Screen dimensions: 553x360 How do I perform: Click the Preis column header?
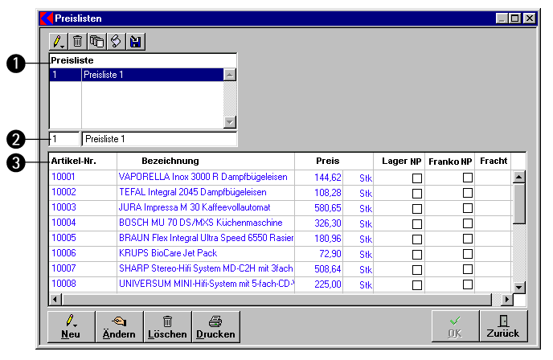tap(327, 161)
